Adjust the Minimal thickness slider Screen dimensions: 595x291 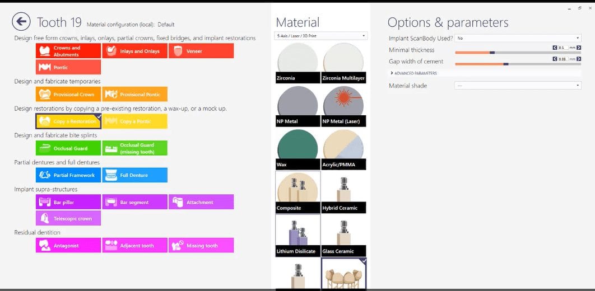(x=518, y=53)
